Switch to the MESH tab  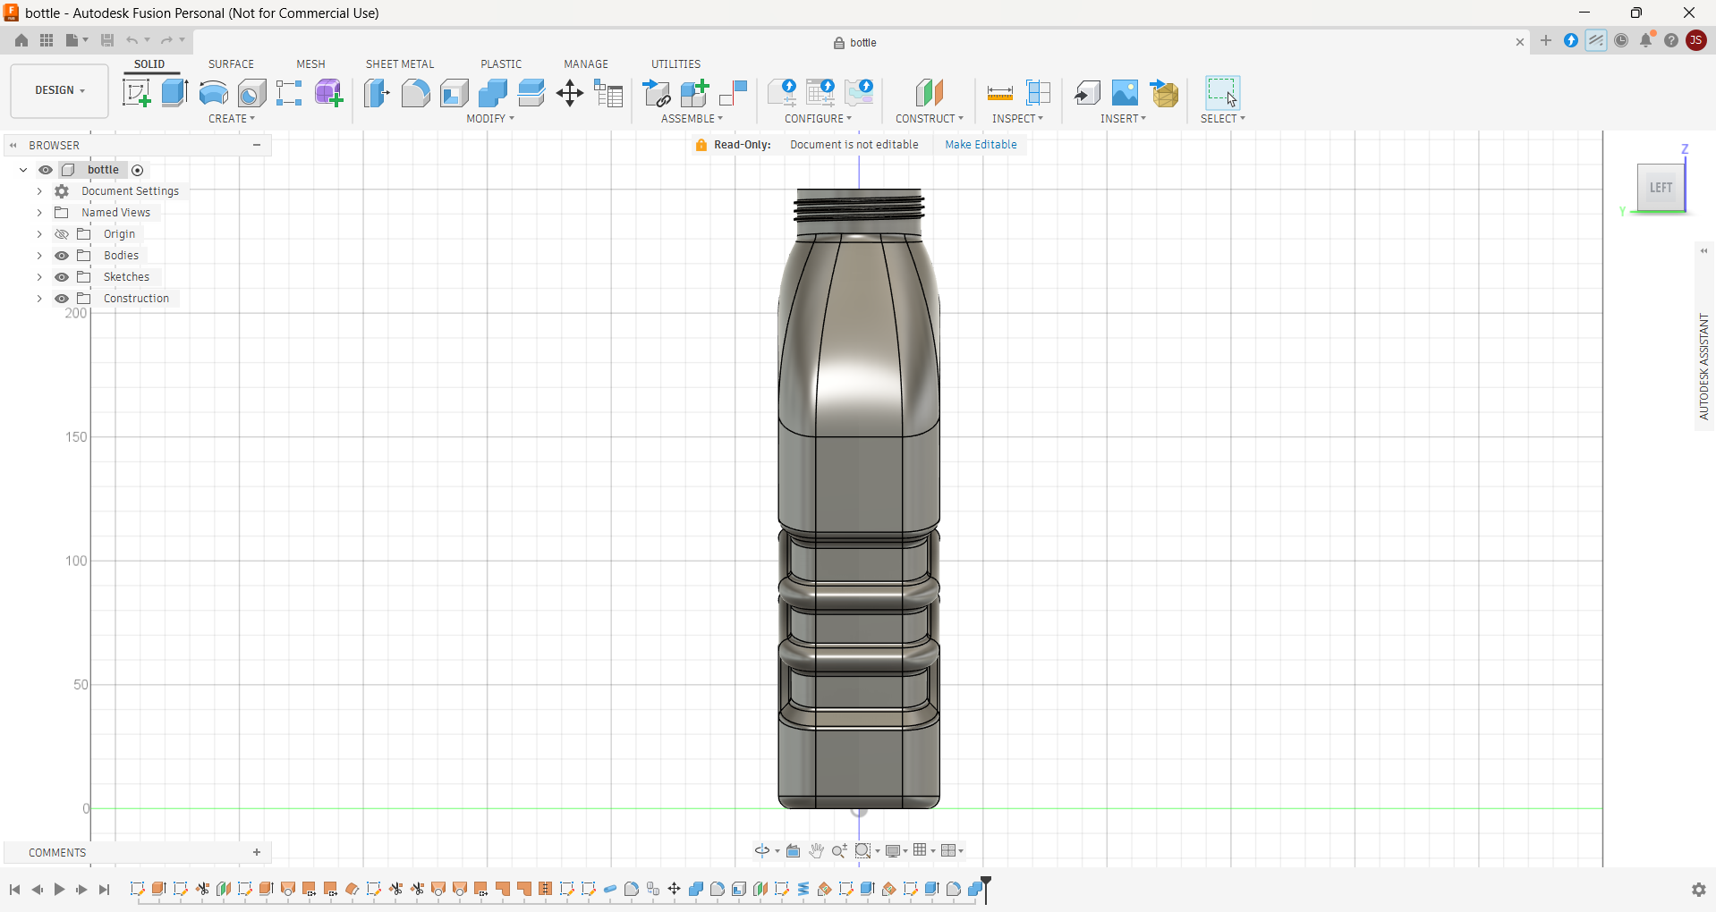point(310,64)
